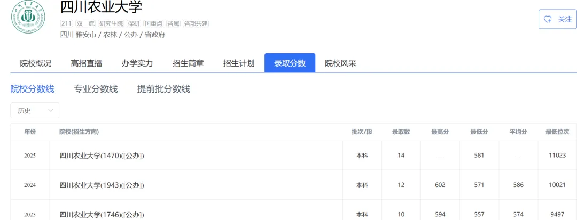The image size is (577, 220).
Task: Click 四川农业大学(1470) row entry
Action: [102, 156]
